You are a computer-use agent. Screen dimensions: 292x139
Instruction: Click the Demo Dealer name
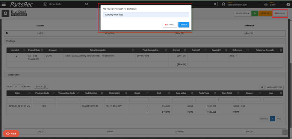[55, 4]
